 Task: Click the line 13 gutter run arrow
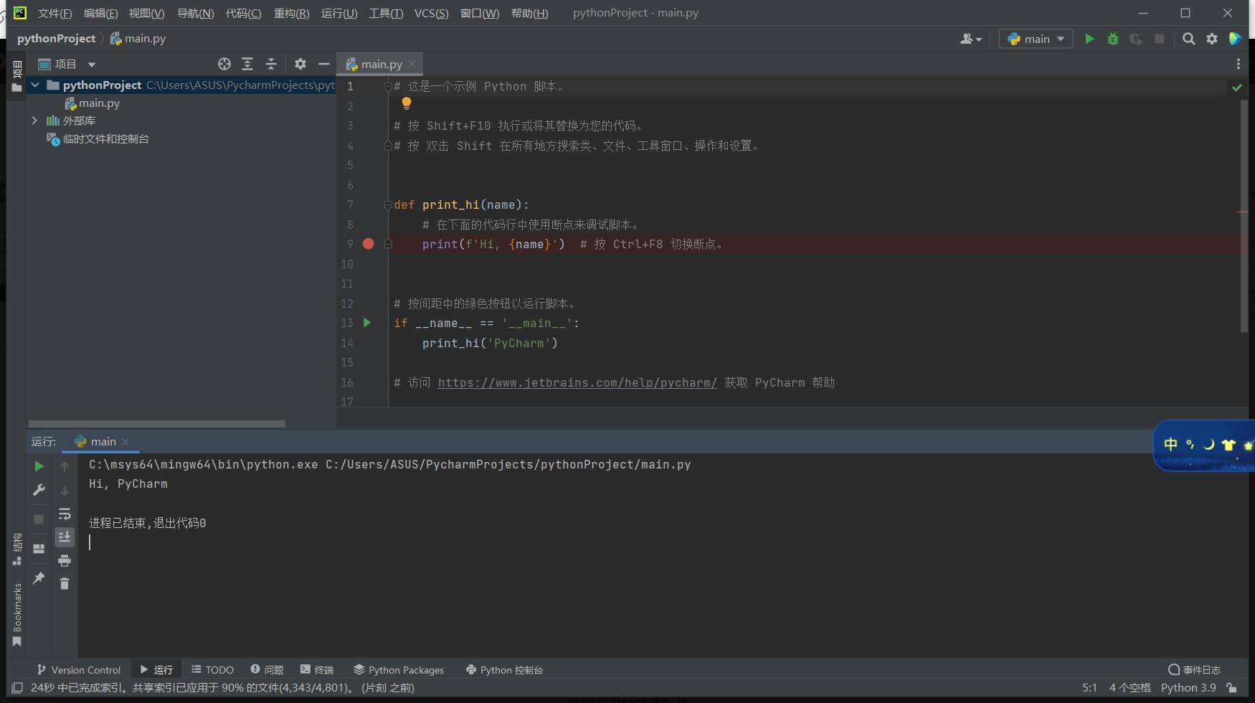click(367, 323)
